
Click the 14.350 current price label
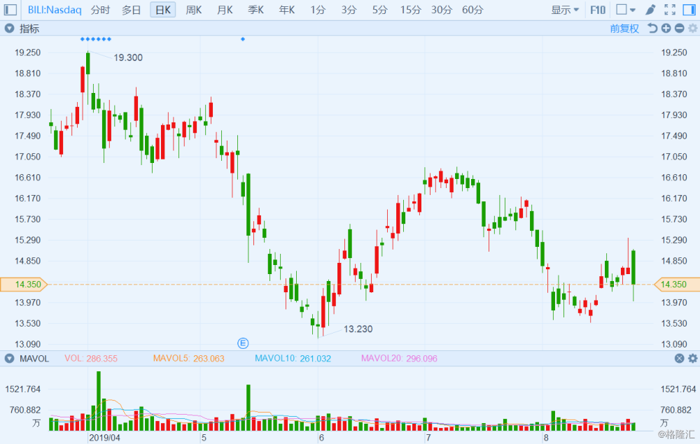23,285
